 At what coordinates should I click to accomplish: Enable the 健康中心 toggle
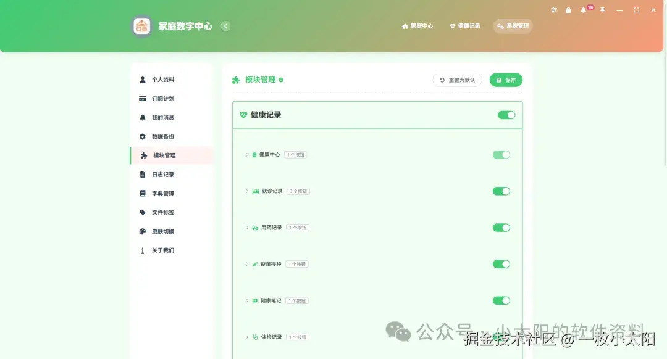[501, 155]
